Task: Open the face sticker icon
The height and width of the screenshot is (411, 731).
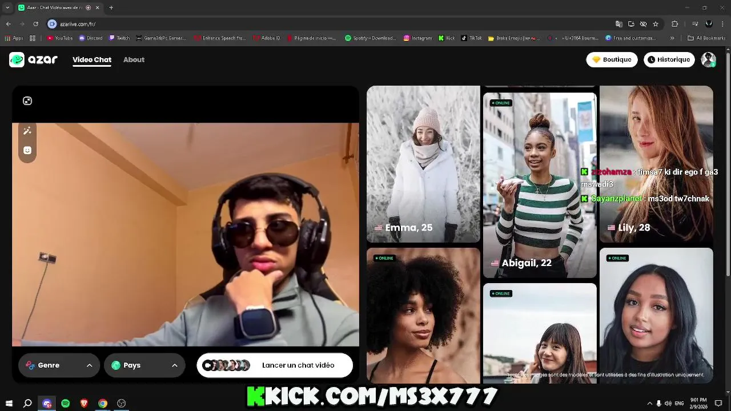Action: [27, 150]
